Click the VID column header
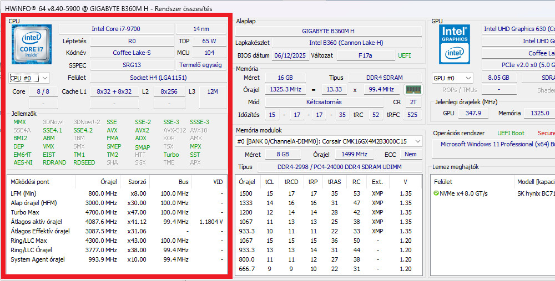Screen dimensions: 555x281 click(218, 181)
